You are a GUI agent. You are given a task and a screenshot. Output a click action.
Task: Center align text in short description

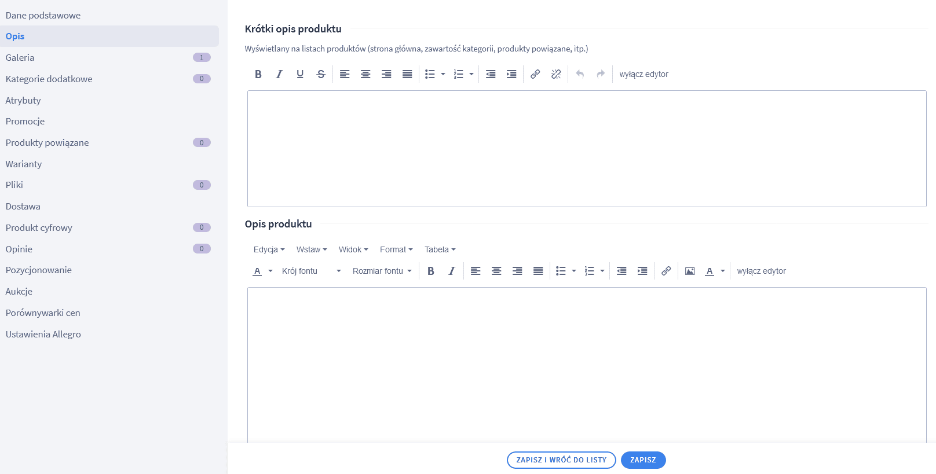365,74
